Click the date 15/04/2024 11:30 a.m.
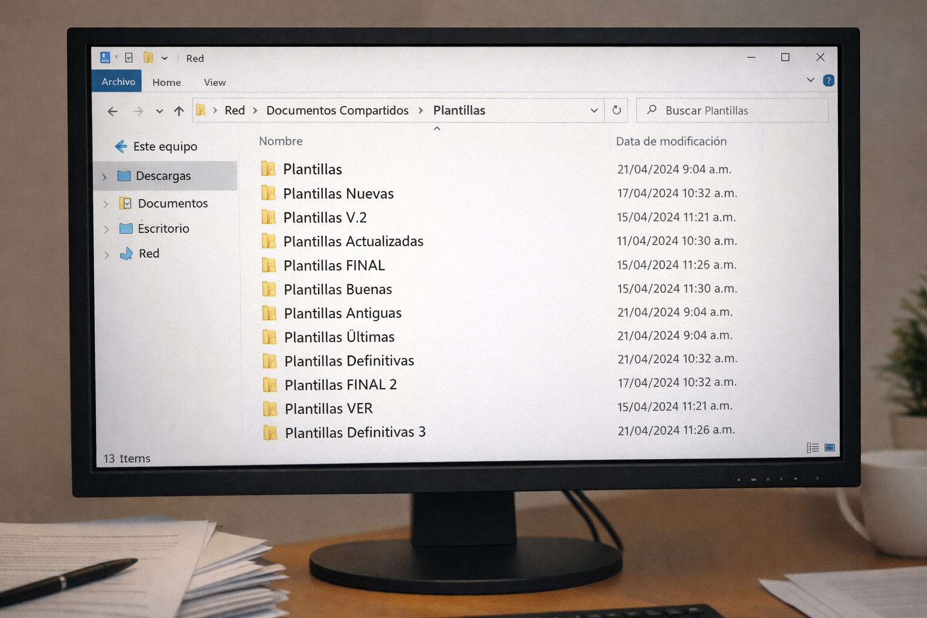This screenshot has height=618, width=927. [x=677, y=288]
